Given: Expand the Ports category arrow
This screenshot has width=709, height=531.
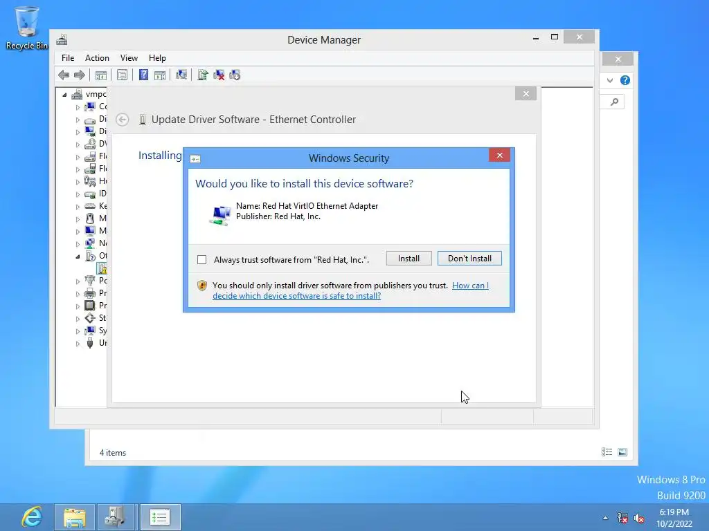Looking at the screenshot, I should coord(78,281).
